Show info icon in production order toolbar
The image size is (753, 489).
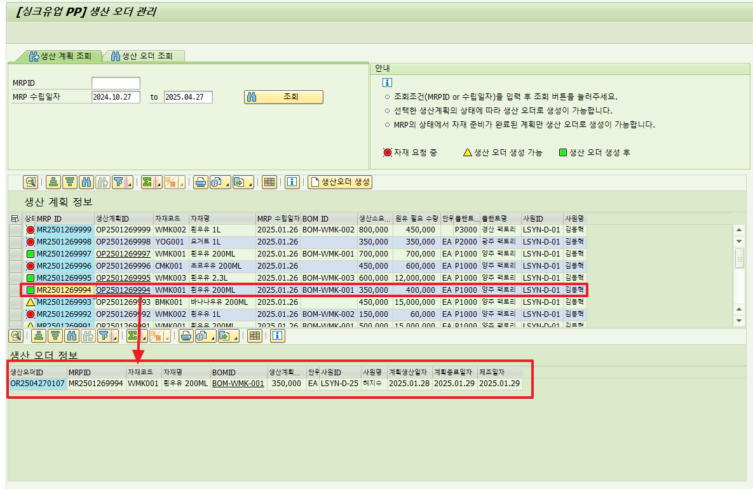pyautogui.click(x=278, y=336)
